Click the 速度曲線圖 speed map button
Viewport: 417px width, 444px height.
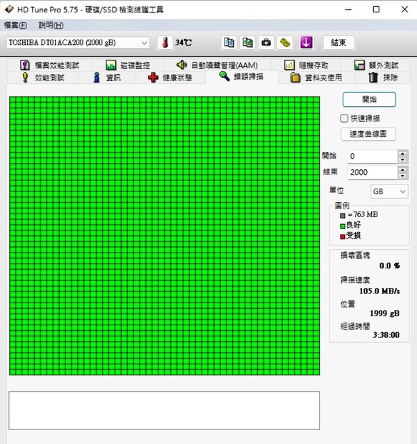pos(368,134)
